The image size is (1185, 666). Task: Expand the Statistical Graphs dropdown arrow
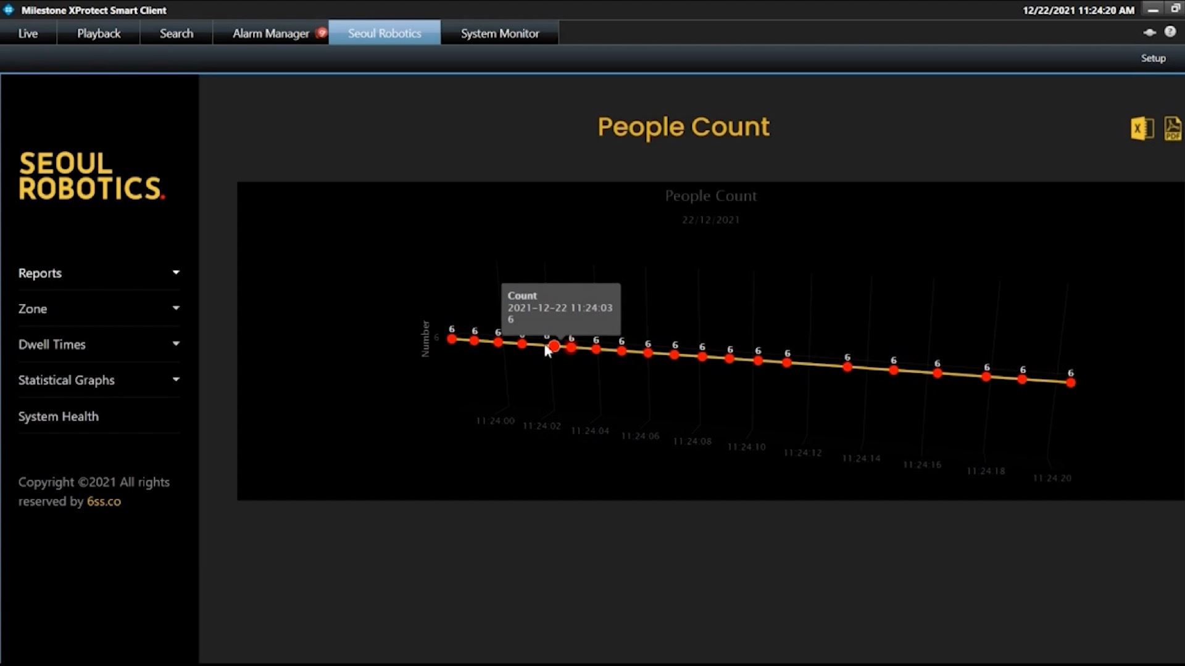[x=176, y=379]
